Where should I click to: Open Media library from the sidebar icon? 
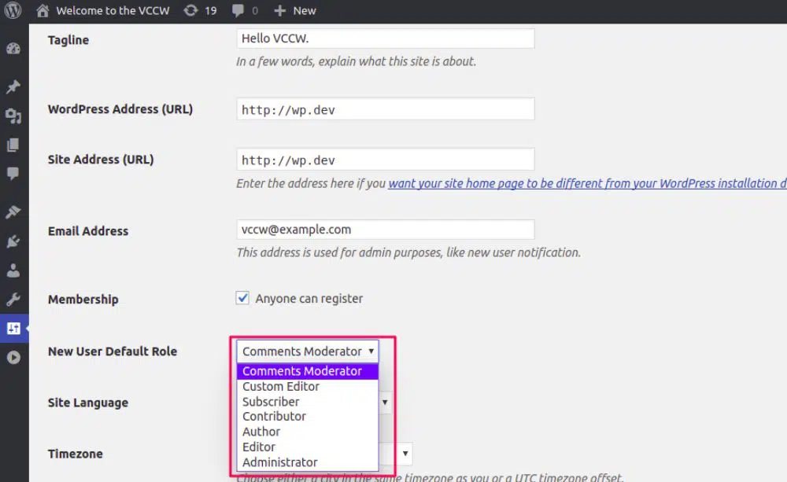coord(13,116)
